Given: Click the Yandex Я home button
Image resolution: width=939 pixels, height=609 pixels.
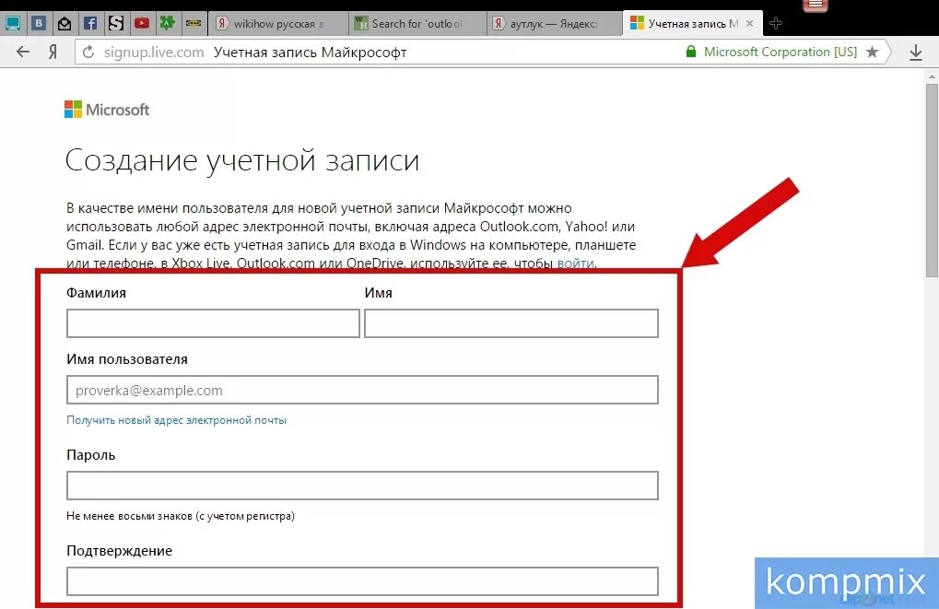Looking at the screenshot, I should click(53, 53).
